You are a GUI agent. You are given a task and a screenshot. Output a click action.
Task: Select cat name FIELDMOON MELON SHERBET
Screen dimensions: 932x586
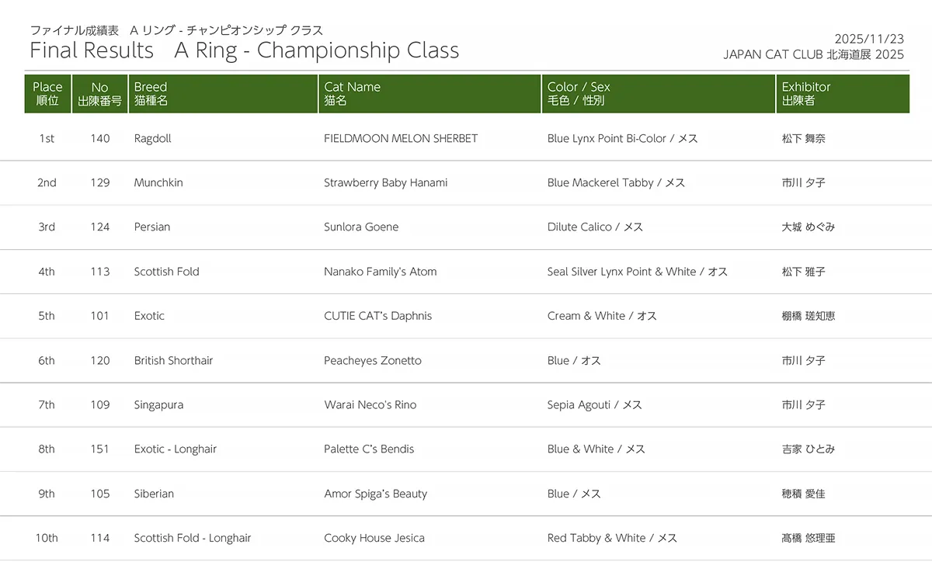(x=401, y=139)
